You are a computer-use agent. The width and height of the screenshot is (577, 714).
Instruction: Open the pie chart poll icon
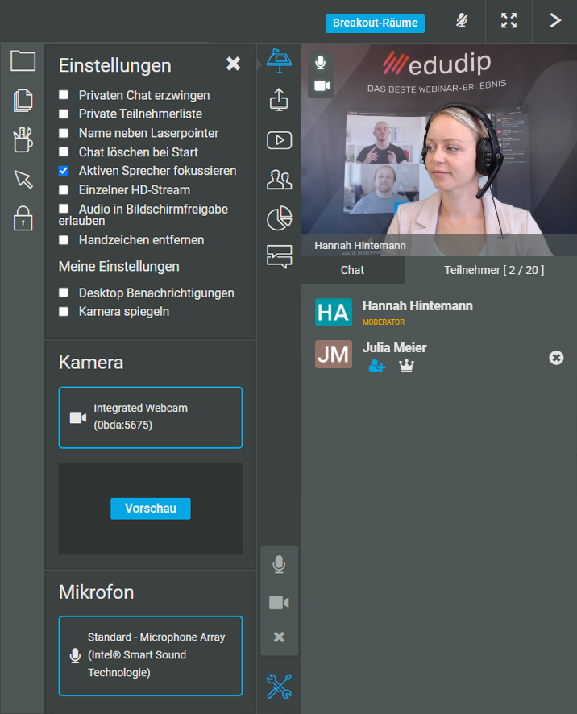(279, 218)
